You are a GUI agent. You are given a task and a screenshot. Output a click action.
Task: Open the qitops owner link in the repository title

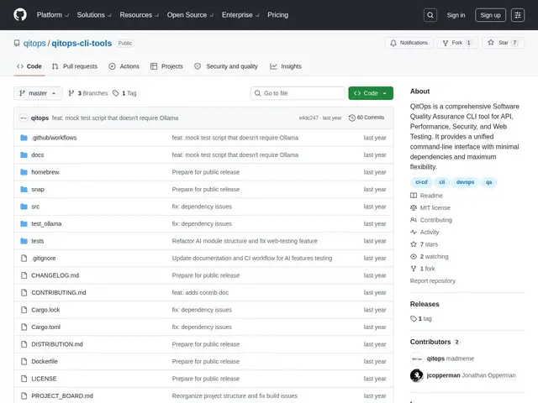tap(34, 43)
